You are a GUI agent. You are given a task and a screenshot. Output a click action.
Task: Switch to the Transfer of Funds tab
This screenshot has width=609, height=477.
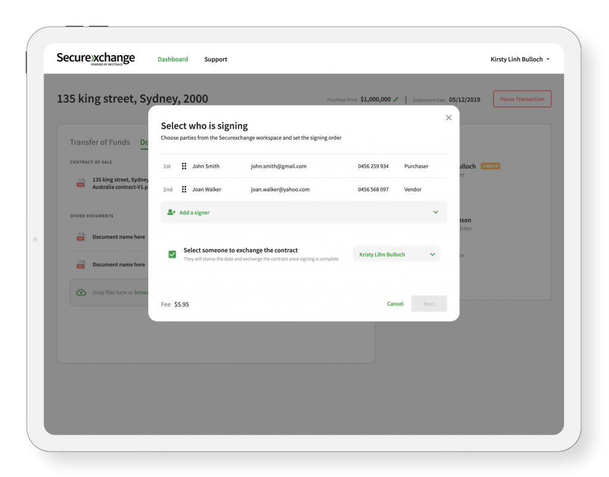point(100,142)
